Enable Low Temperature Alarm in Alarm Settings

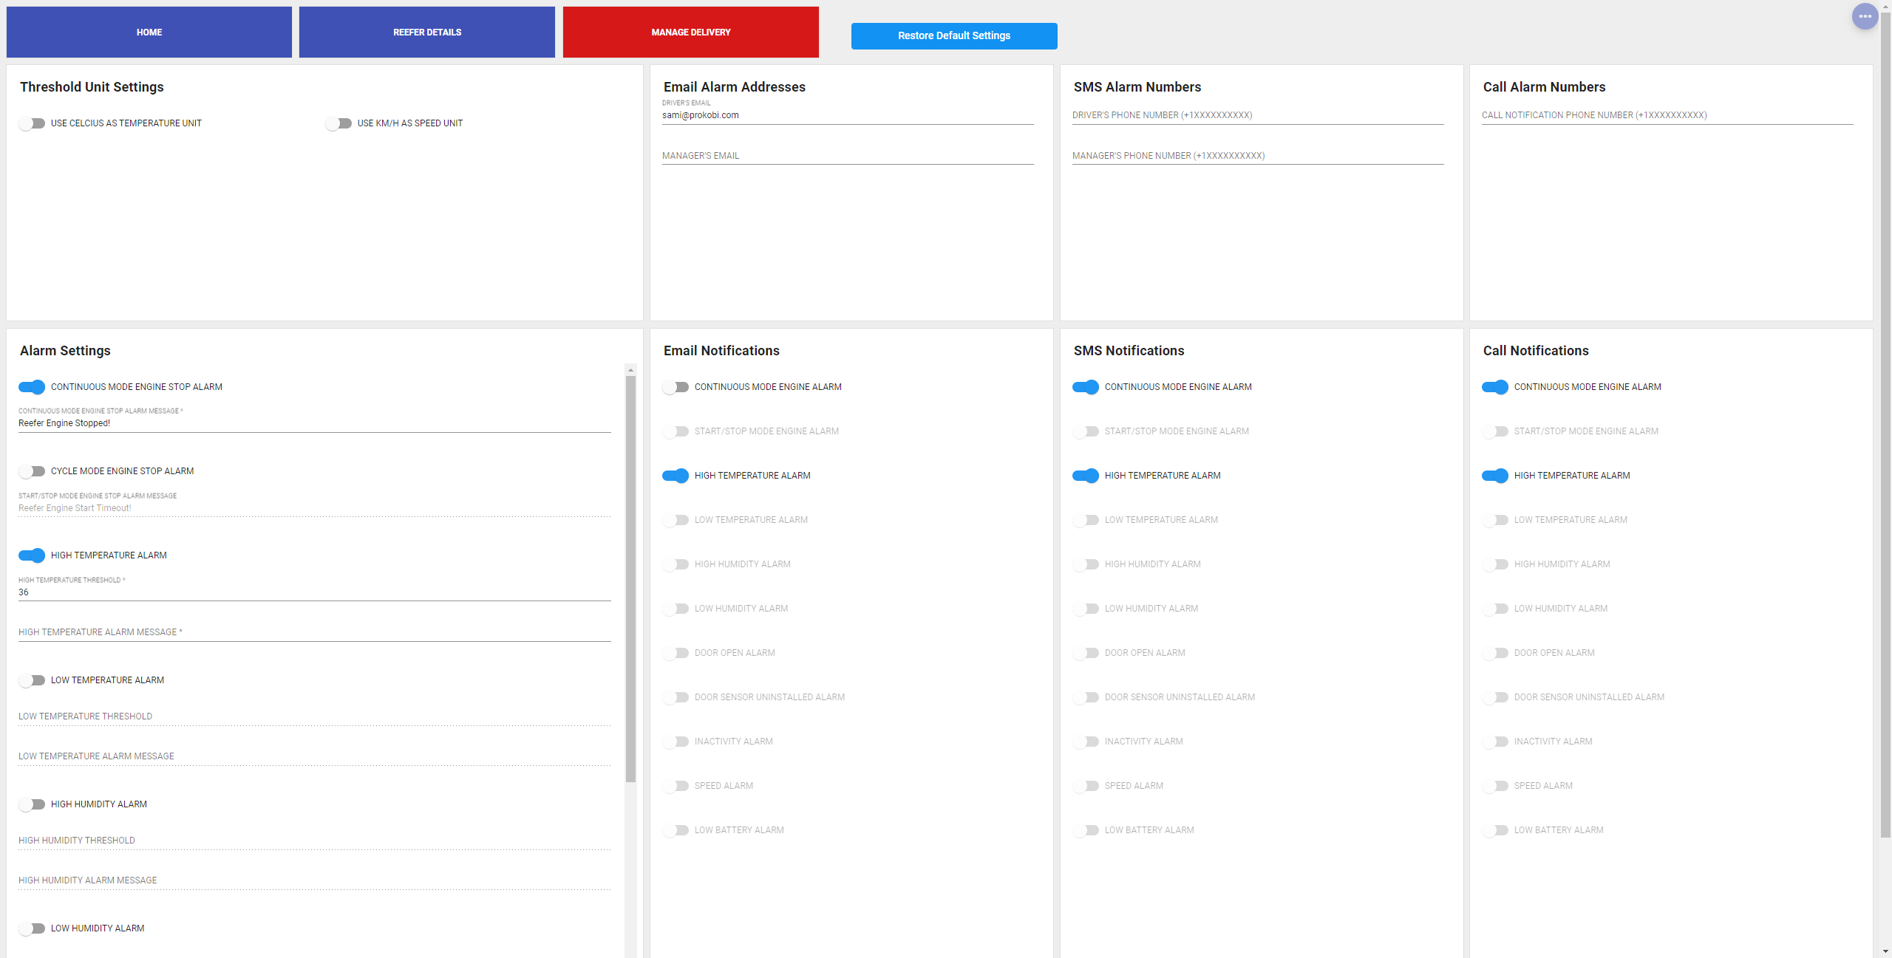[32, 680]
